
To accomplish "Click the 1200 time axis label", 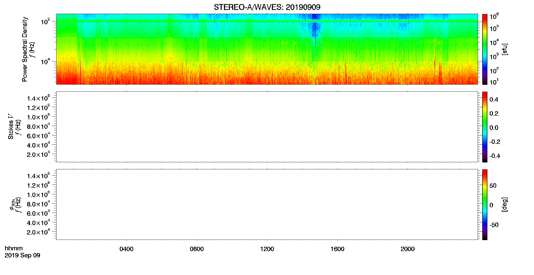I will (267, 249).
